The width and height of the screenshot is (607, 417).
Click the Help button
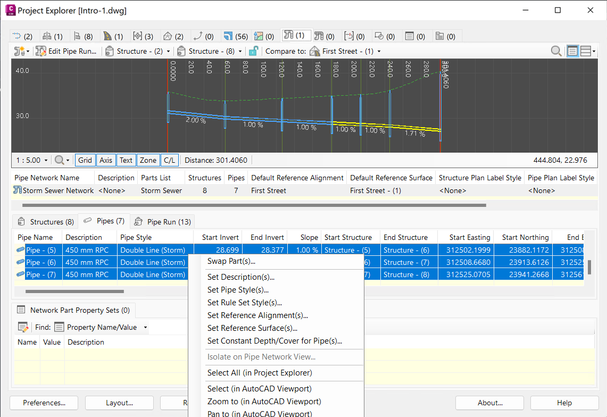click(x=564, y=403)
